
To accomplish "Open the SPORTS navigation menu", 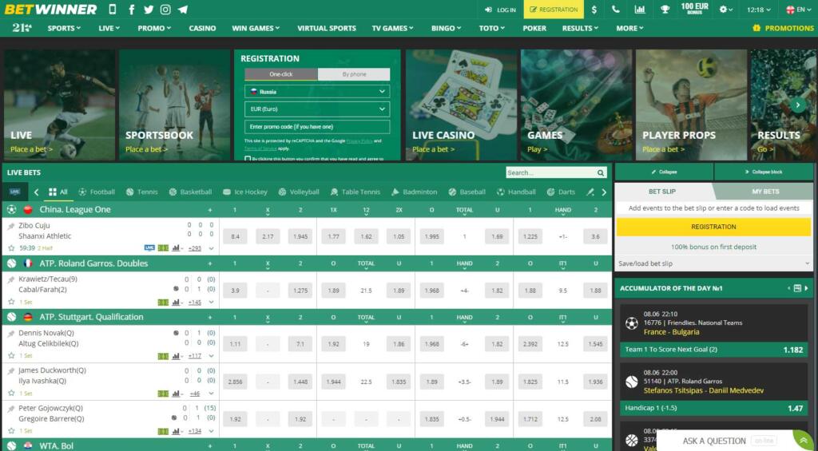I will pos(64,28).
